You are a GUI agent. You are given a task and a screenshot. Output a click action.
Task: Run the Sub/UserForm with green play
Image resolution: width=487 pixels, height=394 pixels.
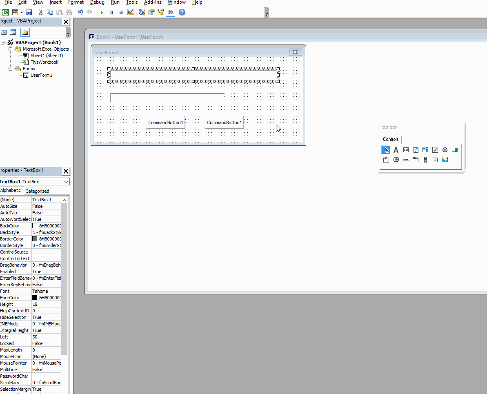click(102, 12)
